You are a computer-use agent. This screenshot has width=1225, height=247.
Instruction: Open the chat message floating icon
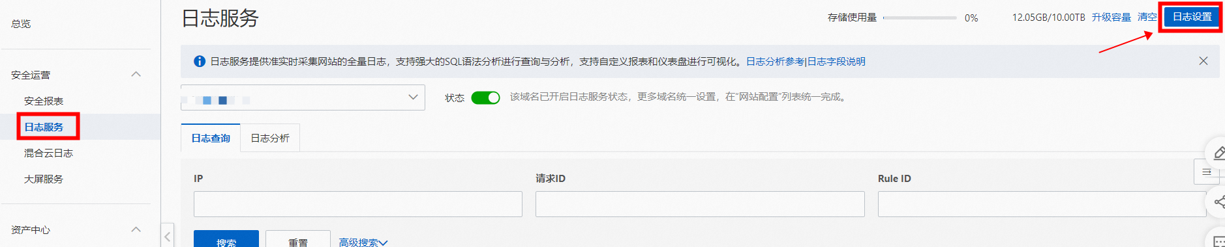point(1218,240)
